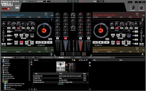Click the SIDE LIST button
Screen dimensions: 146x91
[61, 84]
